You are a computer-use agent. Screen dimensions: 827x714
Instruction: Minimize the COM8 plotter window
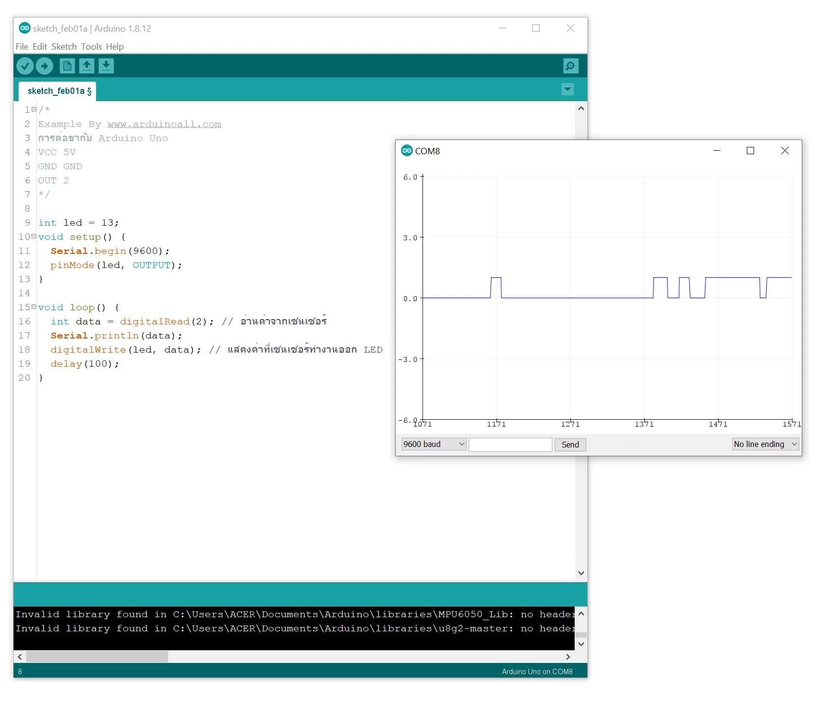point(717,151)
